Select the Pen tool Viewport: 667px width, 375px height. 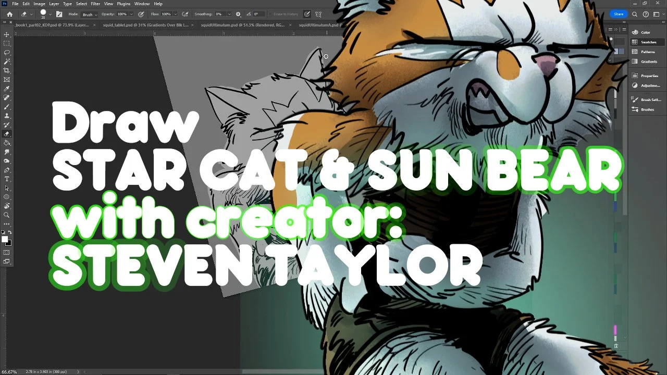pos(7,170)
